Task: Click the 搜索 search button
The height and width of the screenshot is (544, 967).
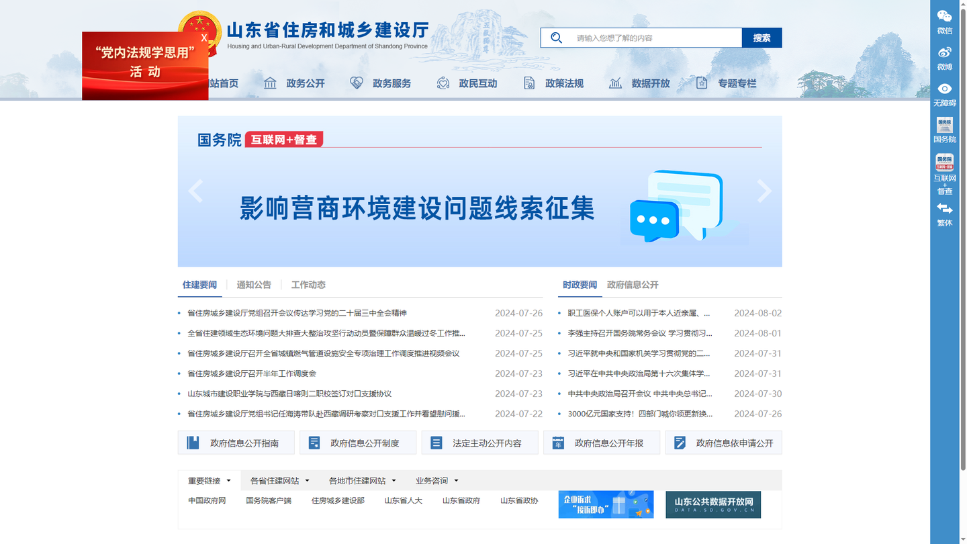Action: [762, 38]
